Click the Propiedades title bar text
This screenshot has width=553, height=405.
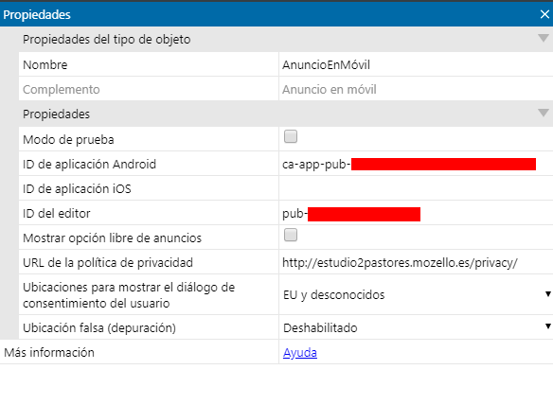pyautogui.click(x=37, y=15)
